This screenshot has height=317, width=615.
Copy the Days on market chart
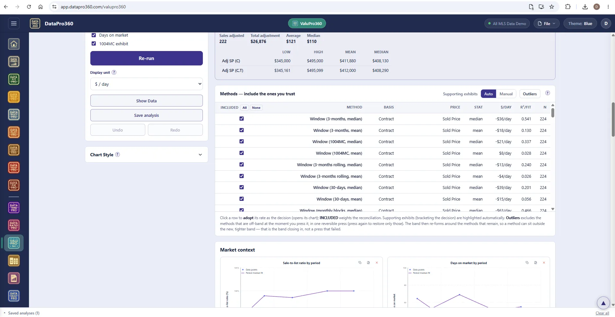click(x=527, y=262)
